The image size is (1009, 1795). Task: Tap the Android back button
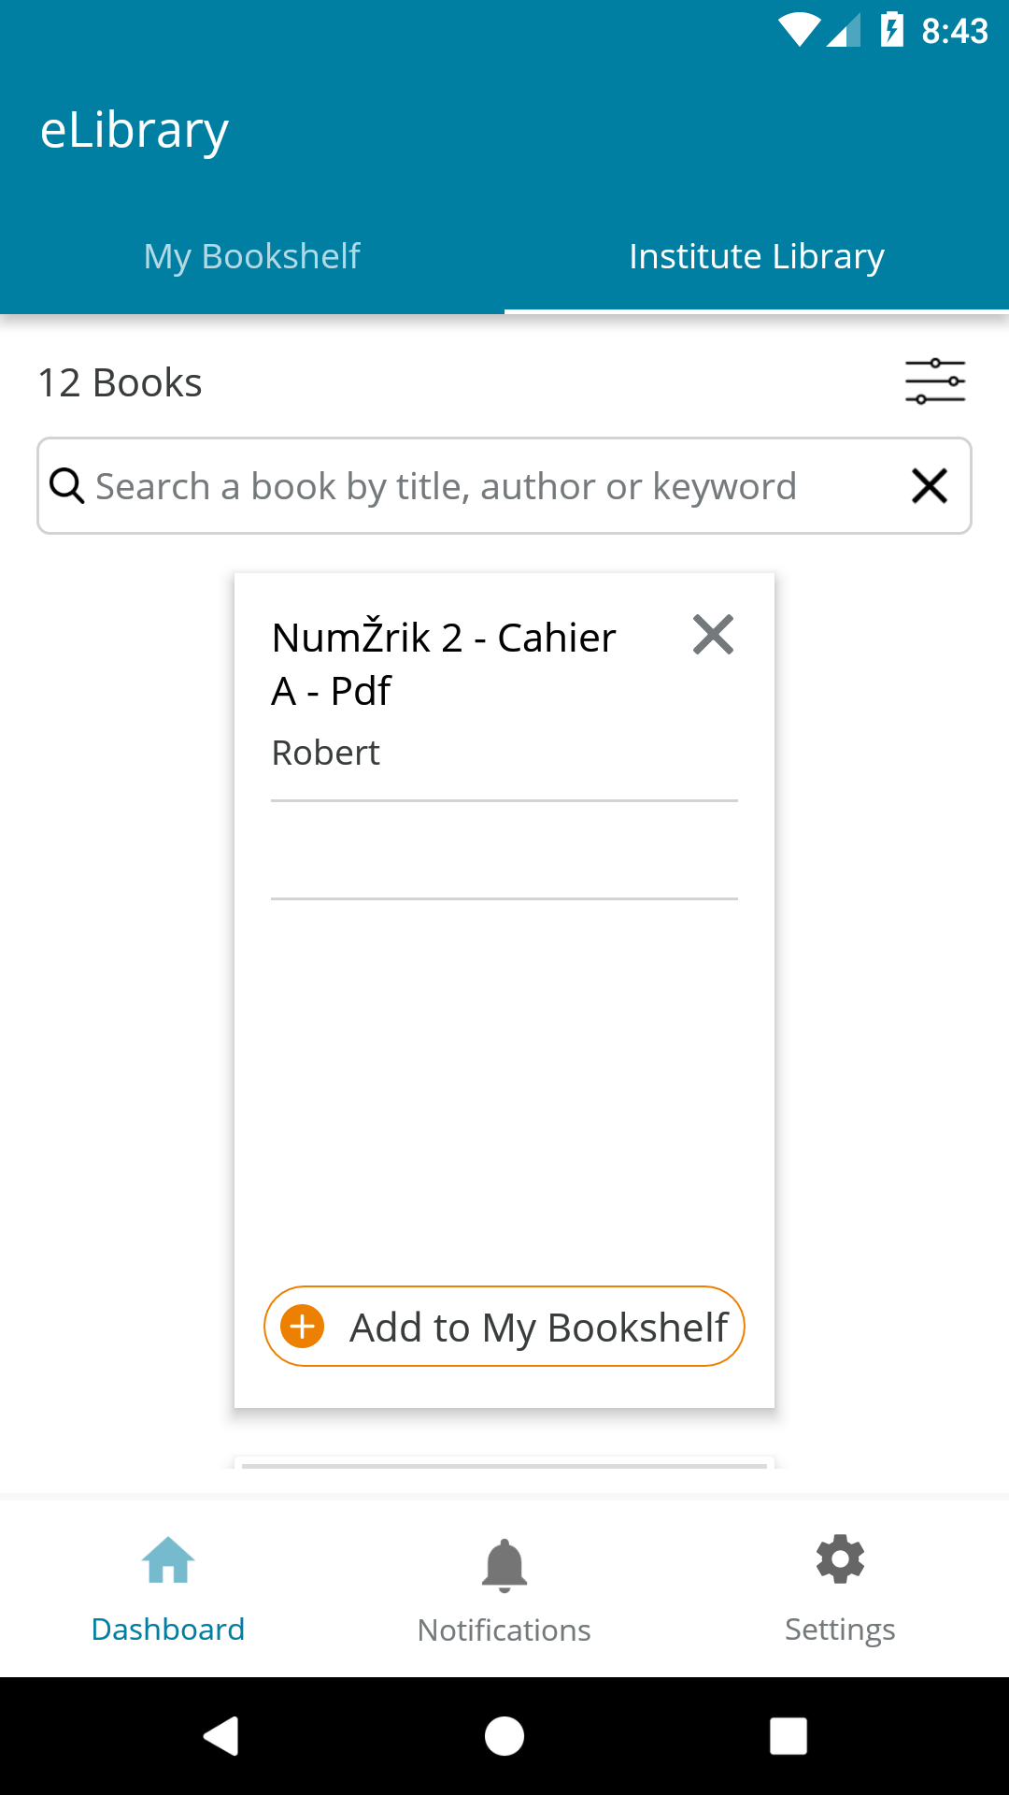tap(221, 1736)
